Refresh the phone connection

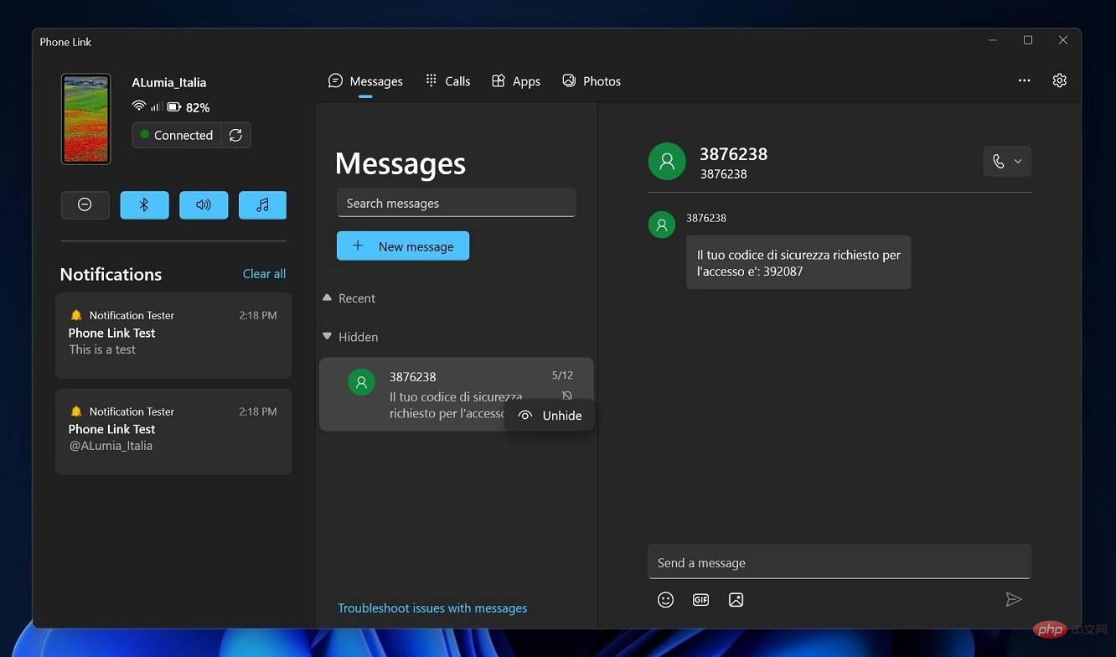click(x=235, y=135)
